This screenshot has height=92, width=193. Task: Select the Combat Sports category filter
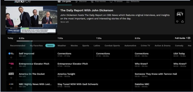[x=112, y=46]
